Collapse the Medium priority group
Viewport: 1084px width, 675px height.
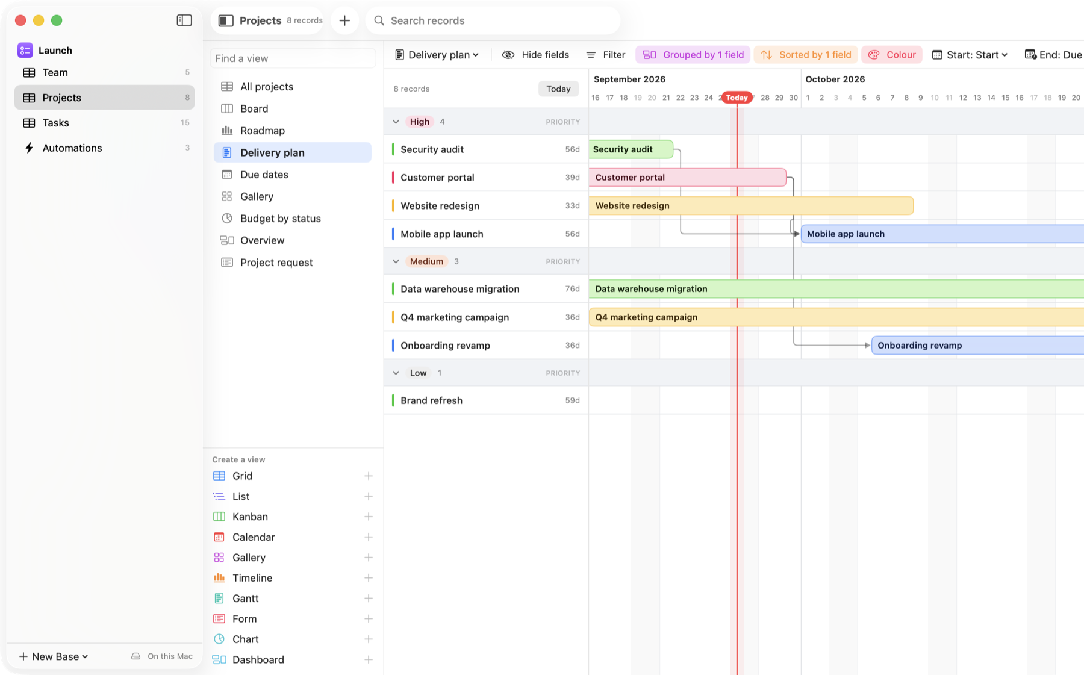pyautogui.click(x=396, y=261)
